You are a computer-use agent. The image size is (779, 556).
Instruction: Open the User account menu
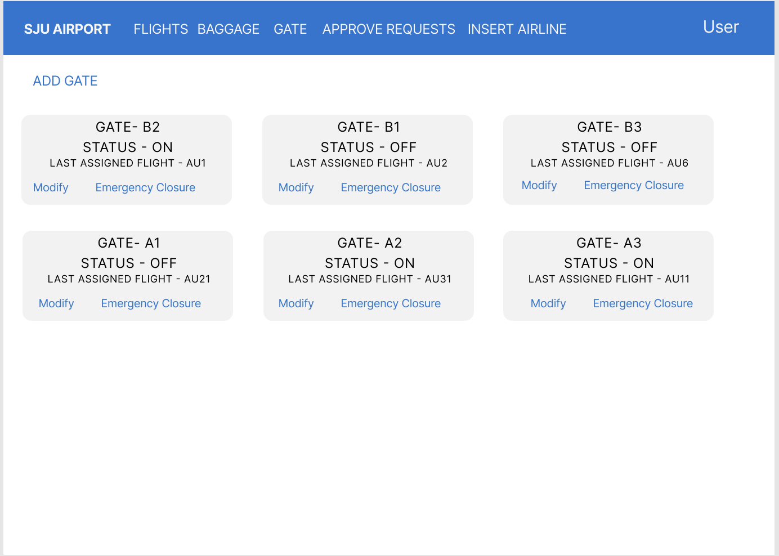tap(720, 27)
